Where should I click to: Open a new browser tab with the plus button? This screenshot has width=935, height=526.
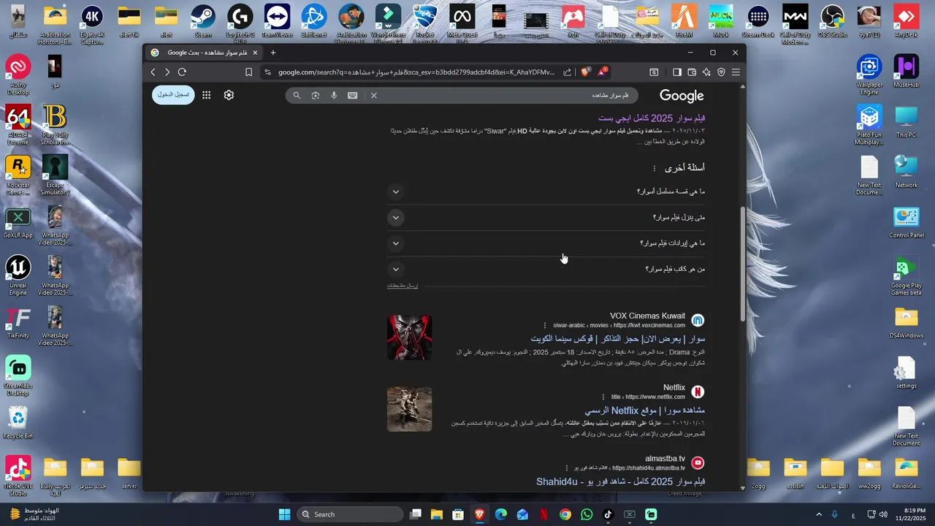pos(273,53)
